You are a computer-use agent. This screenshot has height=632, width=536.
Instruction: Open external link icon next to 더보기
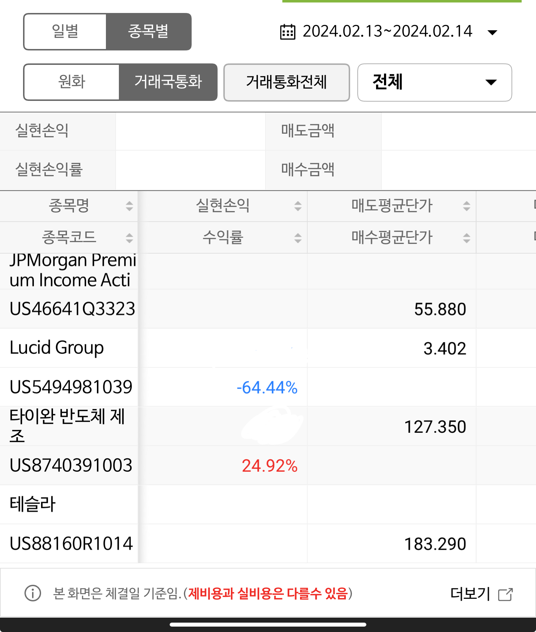(505, 594)
